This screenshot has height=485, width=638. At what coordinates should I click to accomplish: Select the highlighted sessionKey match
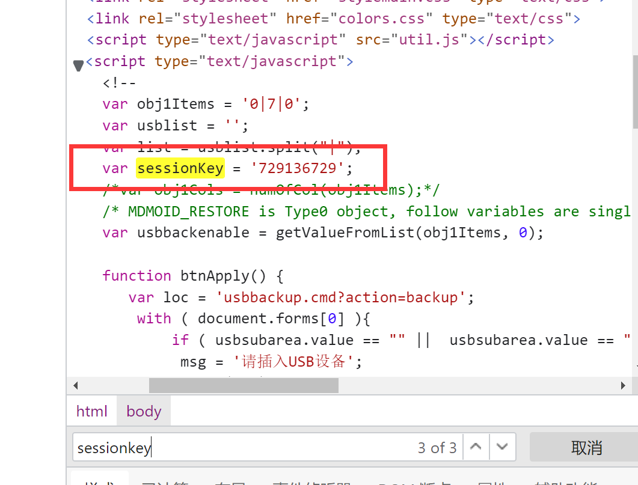point(180,168)
